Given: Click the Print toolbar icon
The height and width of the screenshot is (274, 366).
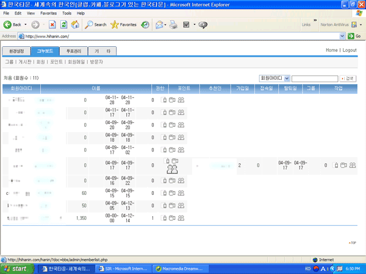Looking at the screenshot, I should point(173,24).
